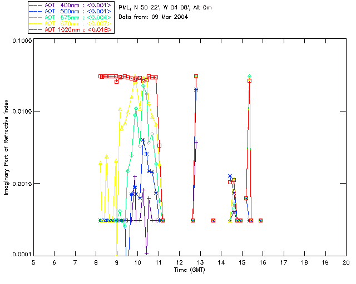Click the isolated red square marker near 13.6
The image size is (356, 284).
pyautogui.click(x=213, y=220)
